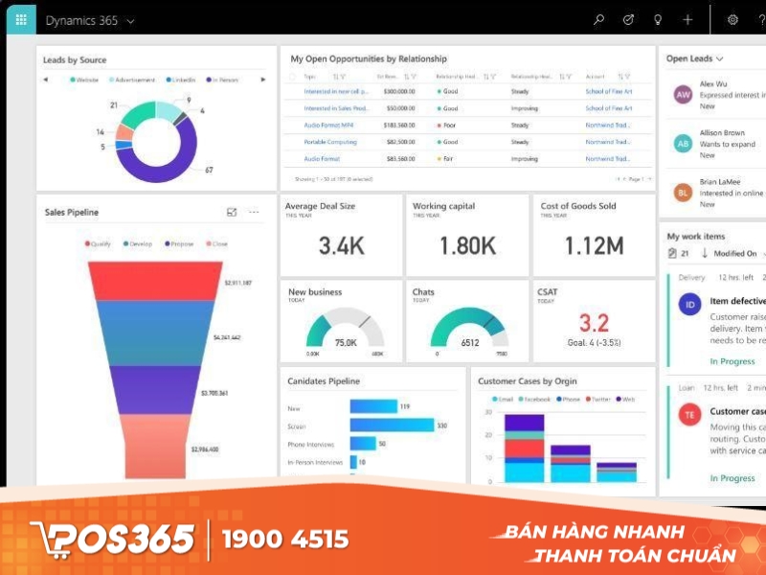Open the ellipsis menu on Sales Pipeline
This screenshot has width=766, height=575.
(x=254, y=211)
